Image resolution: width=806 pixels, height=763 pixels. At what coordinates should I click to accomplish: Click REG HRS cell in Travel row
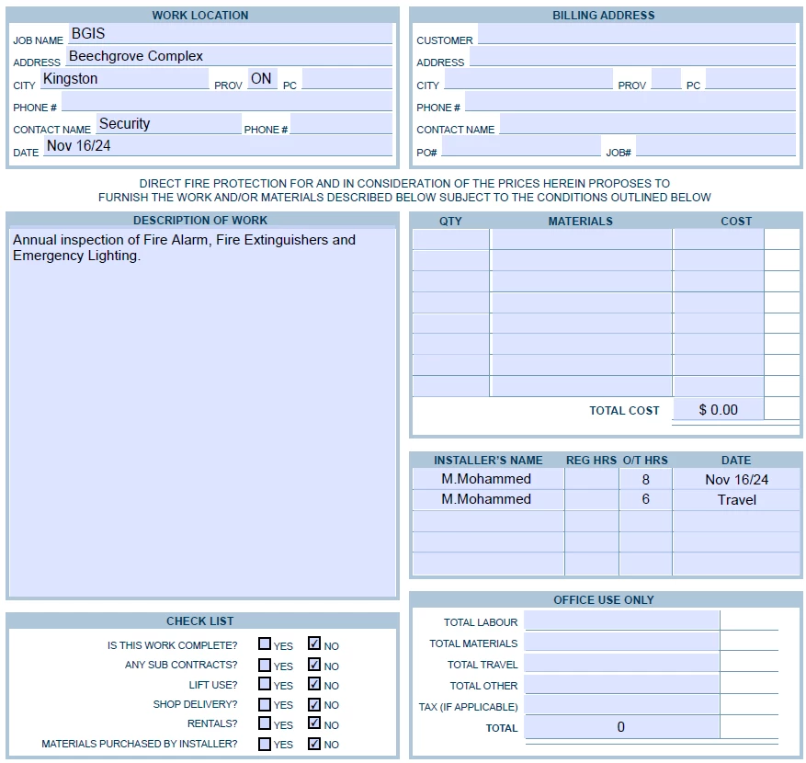click(x=592, y=499)
